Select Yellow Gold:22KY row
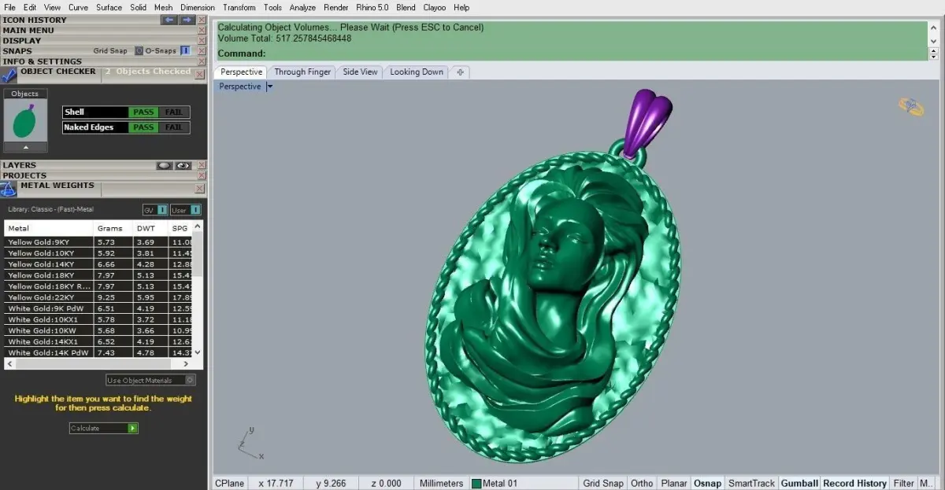945x490 pixels. [x=98, y=297]
